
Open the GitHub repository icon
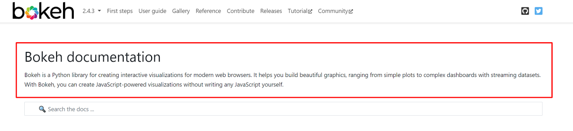(x=525, y=11)
